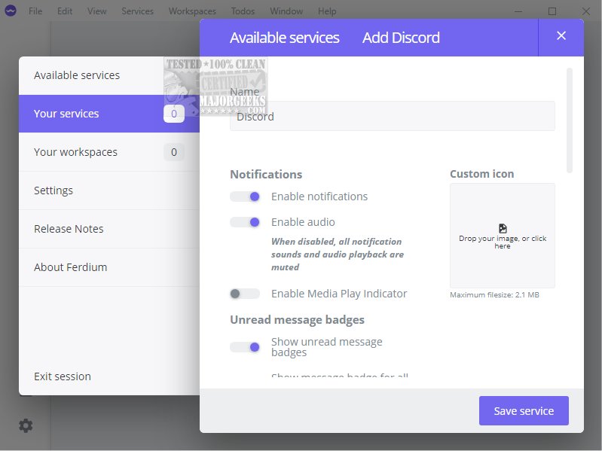Turn off the Enable audio switch
This screenshot has width=602, height=451.
245,222
